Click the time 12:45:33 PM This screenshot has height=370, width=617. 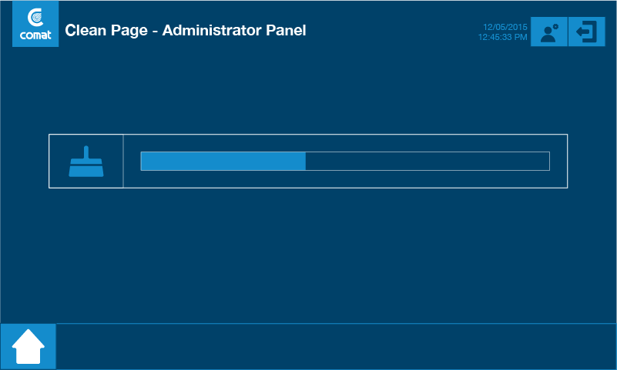tap(502, 37)
